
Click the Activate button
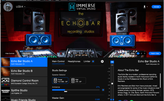point(156,7)
